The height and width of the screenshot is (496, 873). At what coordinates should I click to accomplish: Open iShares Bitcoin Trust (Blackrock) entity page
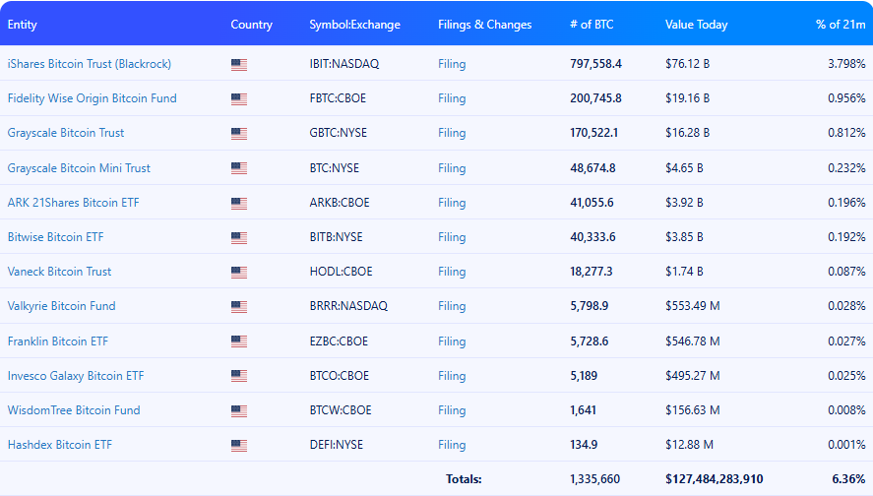90,64
